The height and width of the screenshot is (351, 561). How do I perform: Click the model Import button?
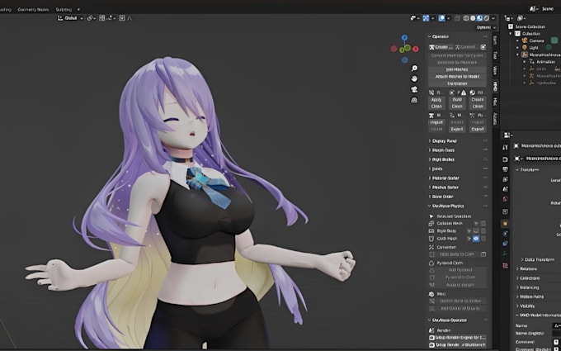click(x=436, y=122)
